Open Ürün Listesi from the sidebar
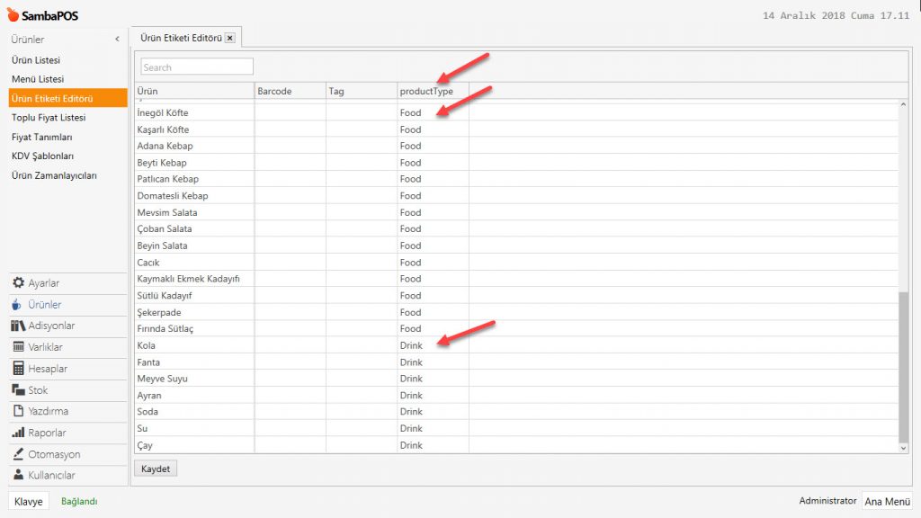 pos(36,60)
